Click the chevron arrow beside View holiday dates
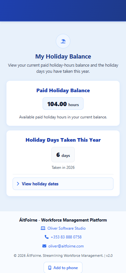Screen dimensions: 126x273 tap(18, 184)
